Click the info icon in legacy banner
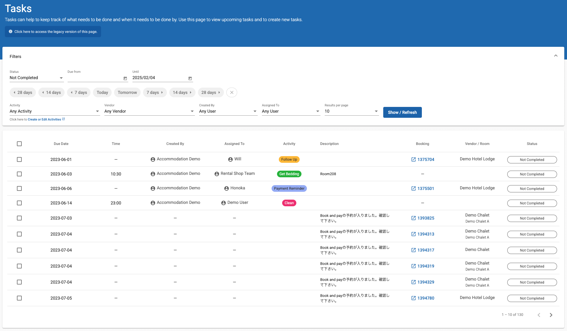567x331 pixels. pos(11,32)
